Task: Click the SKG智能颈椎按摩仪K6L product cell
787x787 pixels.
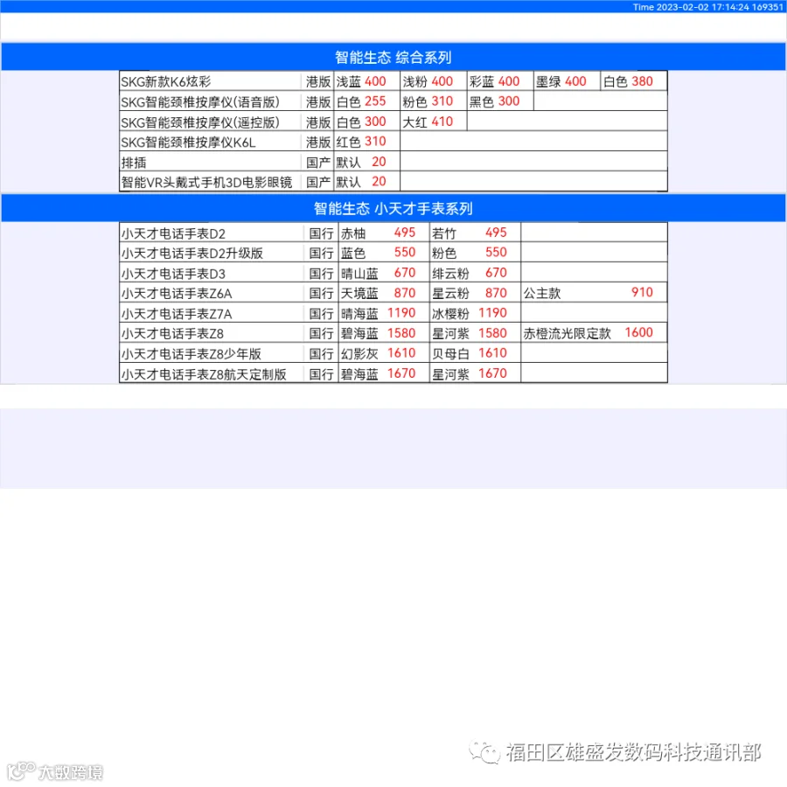Action: pos(211,142)
